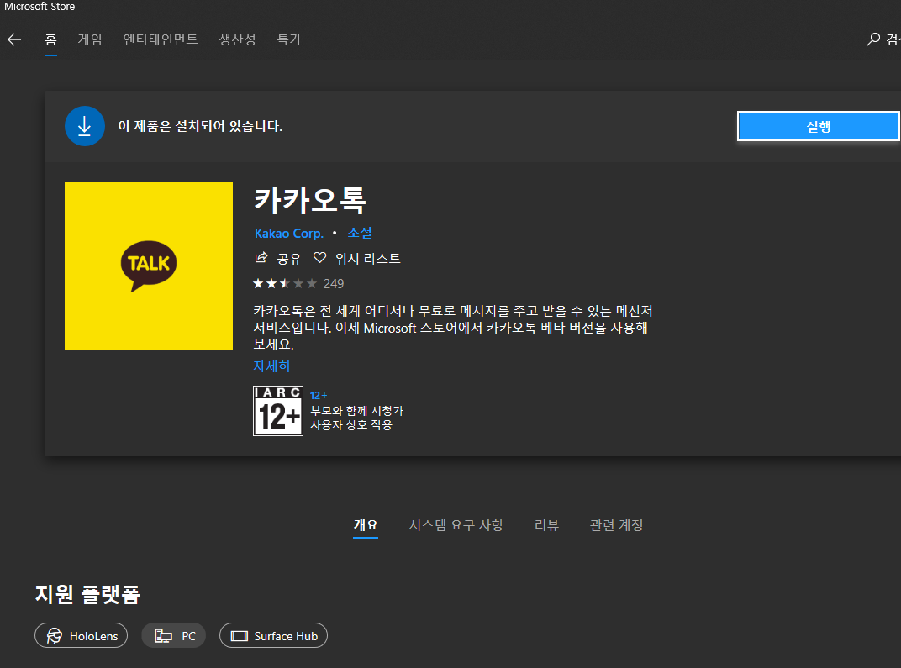Click the HoloLens platform chip
Viewport: 901px width, 668px height.
(81, 635)
